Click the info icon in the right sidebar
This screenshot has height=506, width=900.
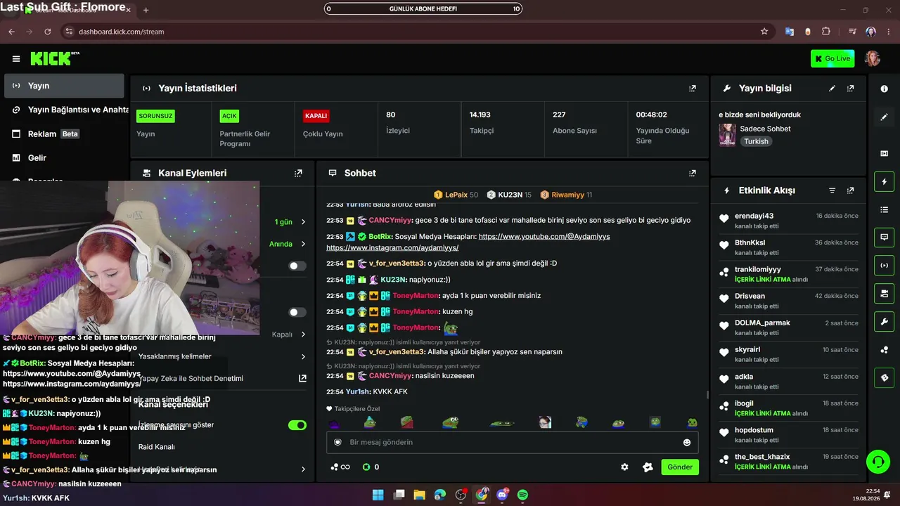pyautogui.click(x=884, y=89)
